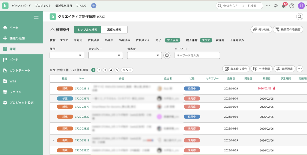Open the help question mark icon
The width and height of the screenshot is (307, 155).
pyautogui.click(x=292, y=6)
